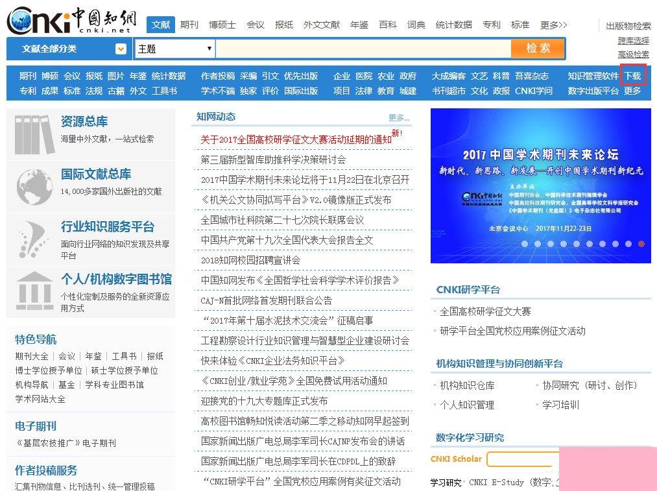Open the 古籍 navigation link
657x491 pixels.
tap(116, 91)
